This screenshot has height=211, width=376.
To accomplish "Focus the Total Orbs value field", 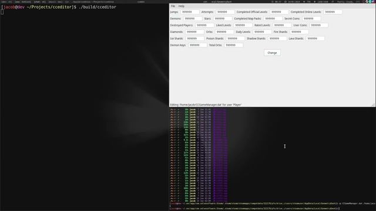I will pos(234,45).
